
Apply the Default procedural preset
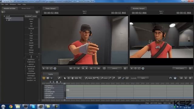pyautogui.click(x=31, y=19)
